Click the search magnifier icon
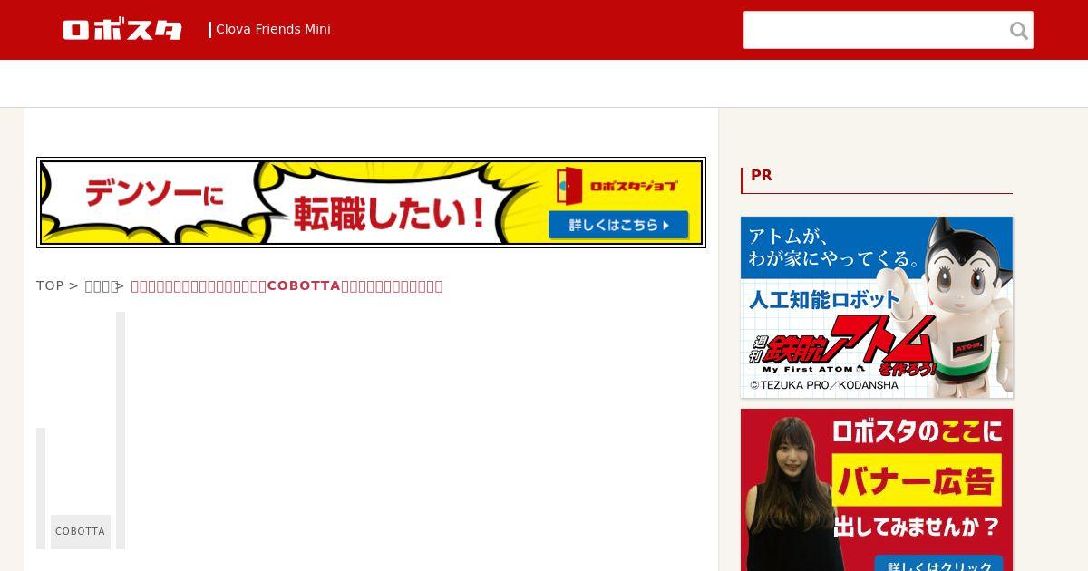The height and width of the screenshot is (571, 1088). click(1019, 31)
